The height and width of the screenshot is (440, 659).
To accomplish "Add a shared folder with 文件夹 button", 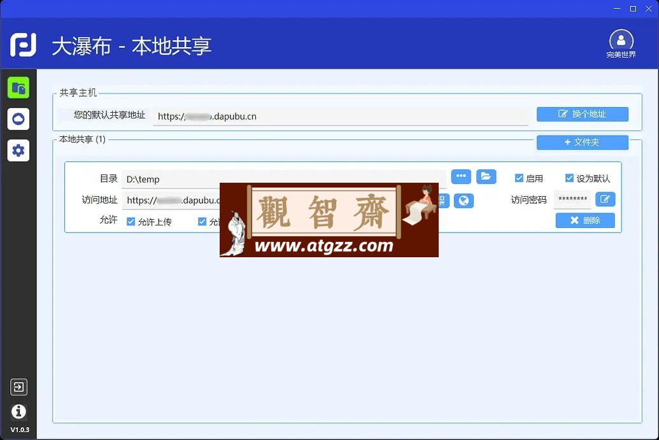I will tap(583, 142).
